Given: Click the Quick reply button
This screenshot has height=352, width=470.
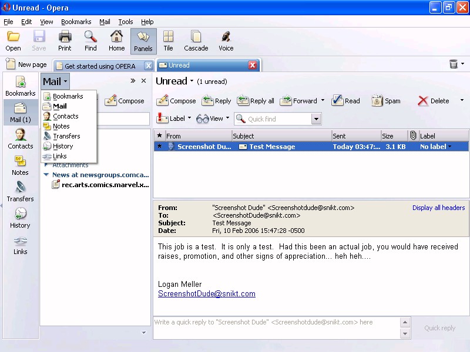Looking at the screenshot, I should pyautogui.click(x=439, y=328).
